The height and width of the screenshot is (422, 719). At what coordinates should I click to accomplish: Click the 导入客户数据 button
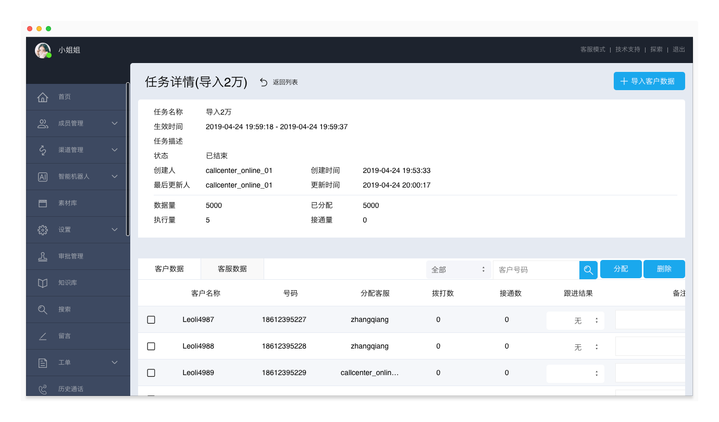point(649,81)
